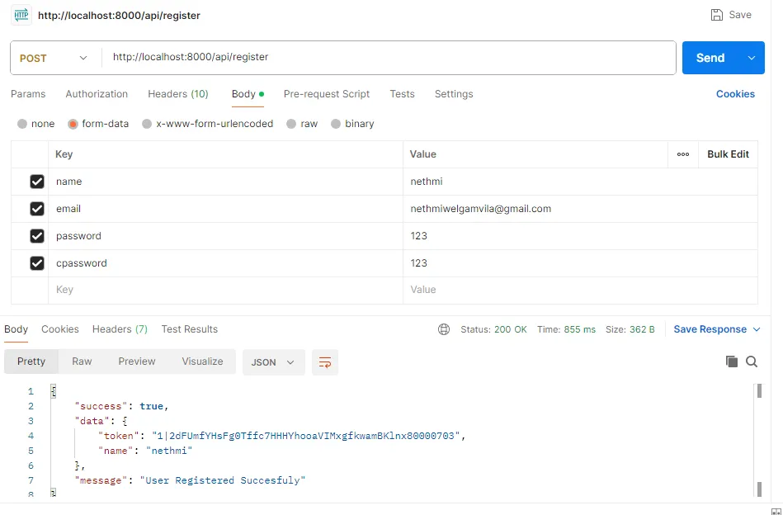Copy the response body

pyautogui.click(x=731, y=361)
